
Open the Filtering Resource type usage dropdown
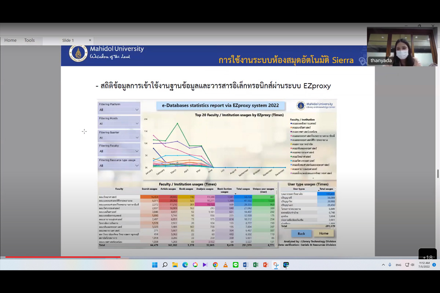click(119, 166)
